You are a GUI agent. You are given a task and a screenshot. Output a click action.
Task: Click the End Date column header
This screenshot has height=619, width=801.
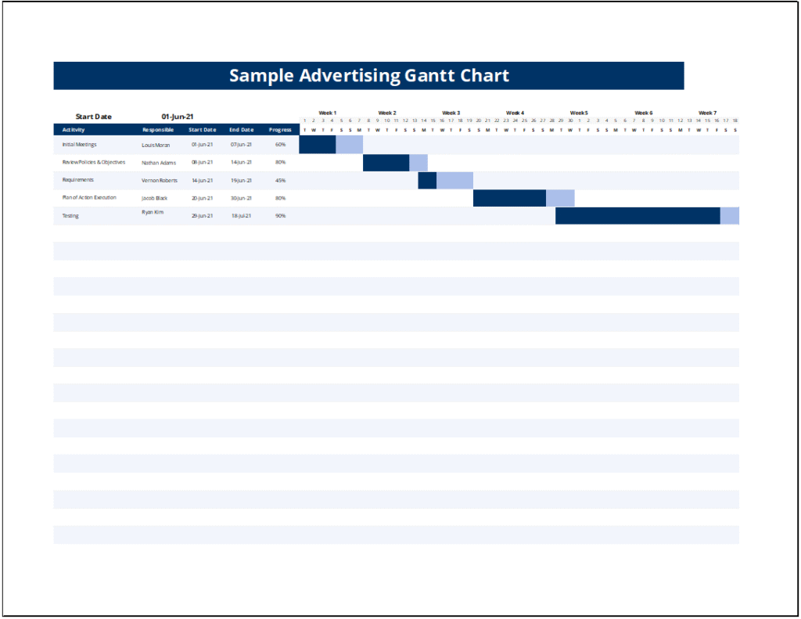coord(242,130)
